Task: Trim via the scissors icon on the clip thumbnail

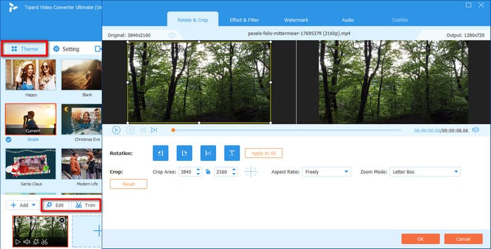Action: [x=44, y=242]
